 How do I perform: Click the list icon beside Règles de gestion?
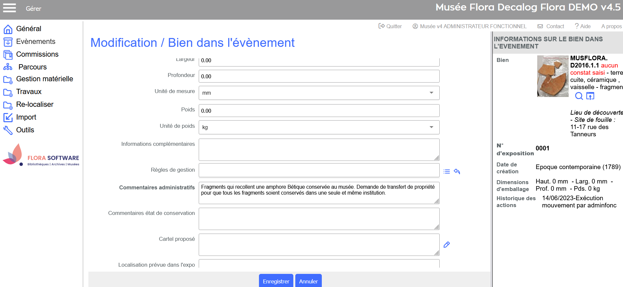click(x=447, y=171)
